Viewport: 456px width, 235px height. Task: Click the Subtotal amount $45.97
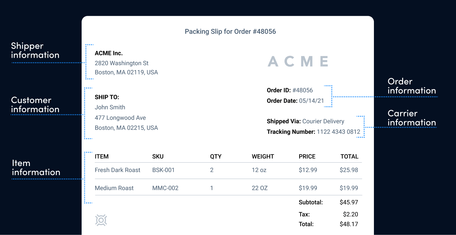point(349,202)
